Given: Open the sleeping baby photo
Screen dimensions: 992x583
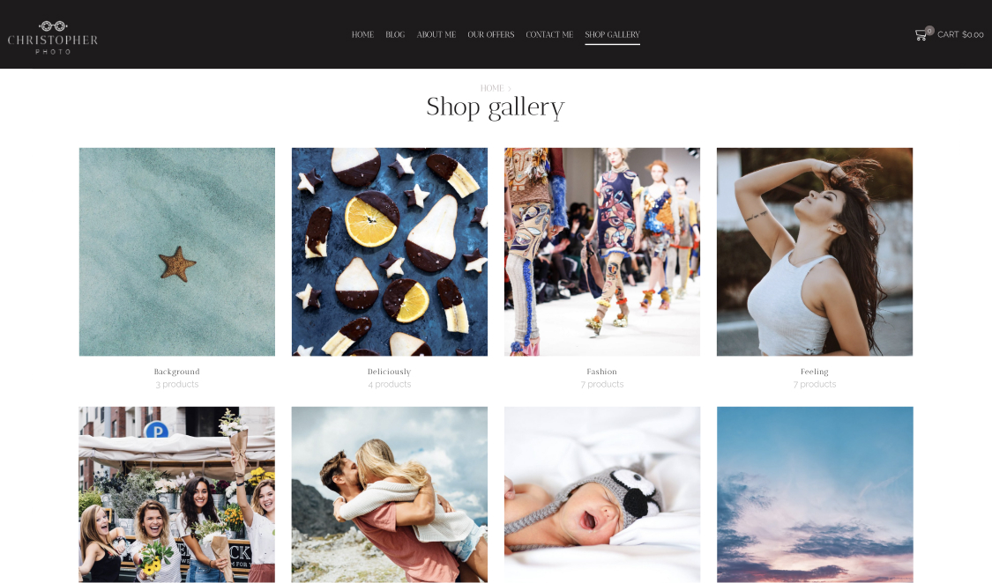Looking at the screenshot, I should [602, 495].
